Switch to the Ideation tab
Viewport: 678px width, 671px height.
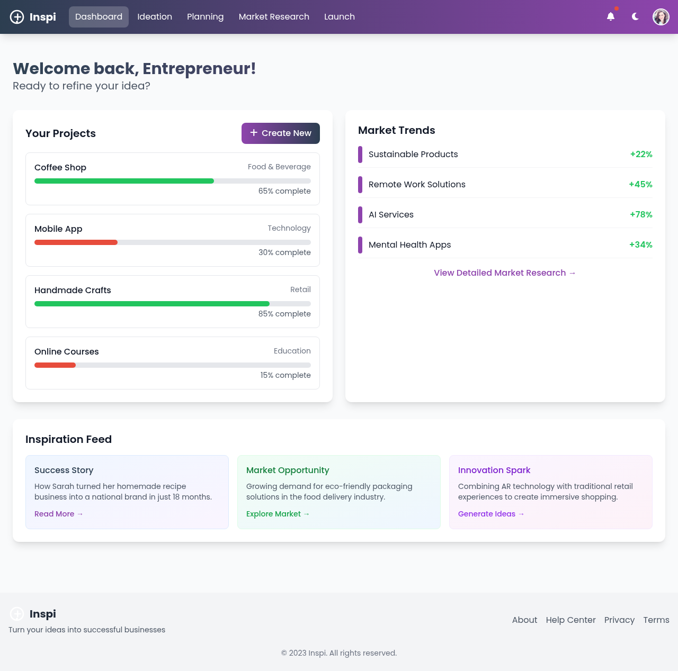[154, 16]
